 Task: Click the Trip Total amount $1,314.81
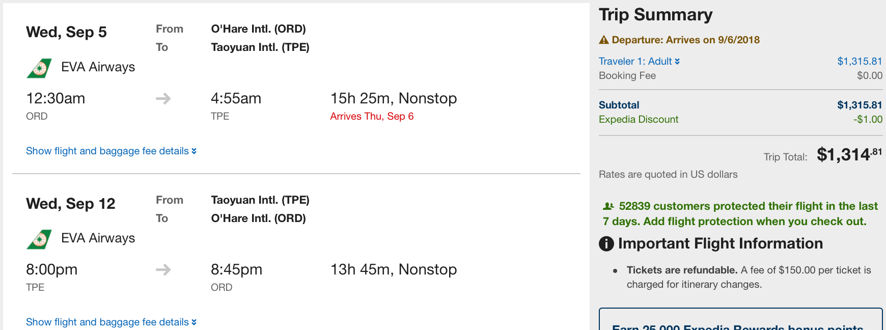[849, 154]
